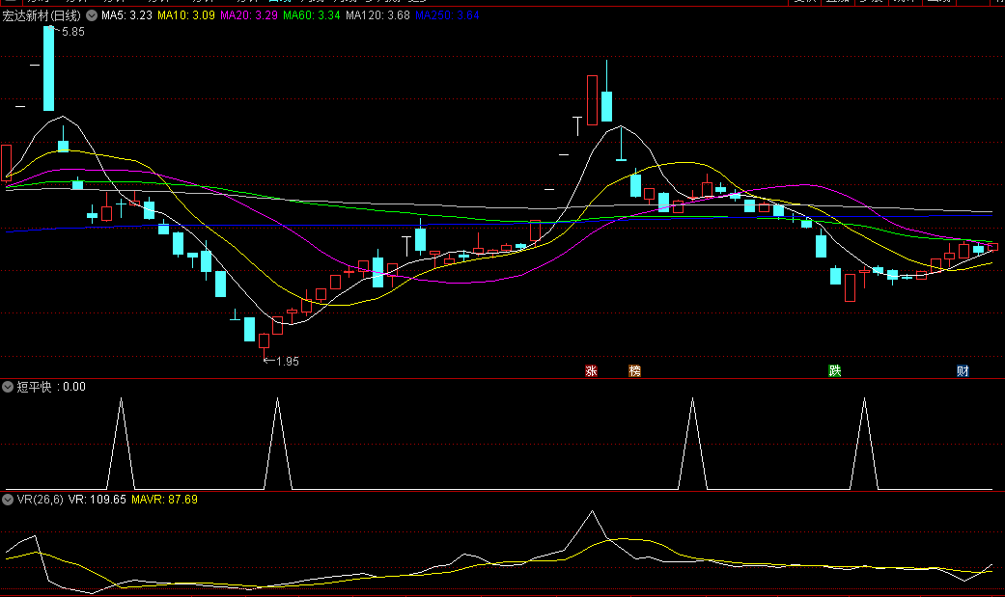Select the yellow MA10 label
The image size is (1005, 597).
[x=186, y=15]
